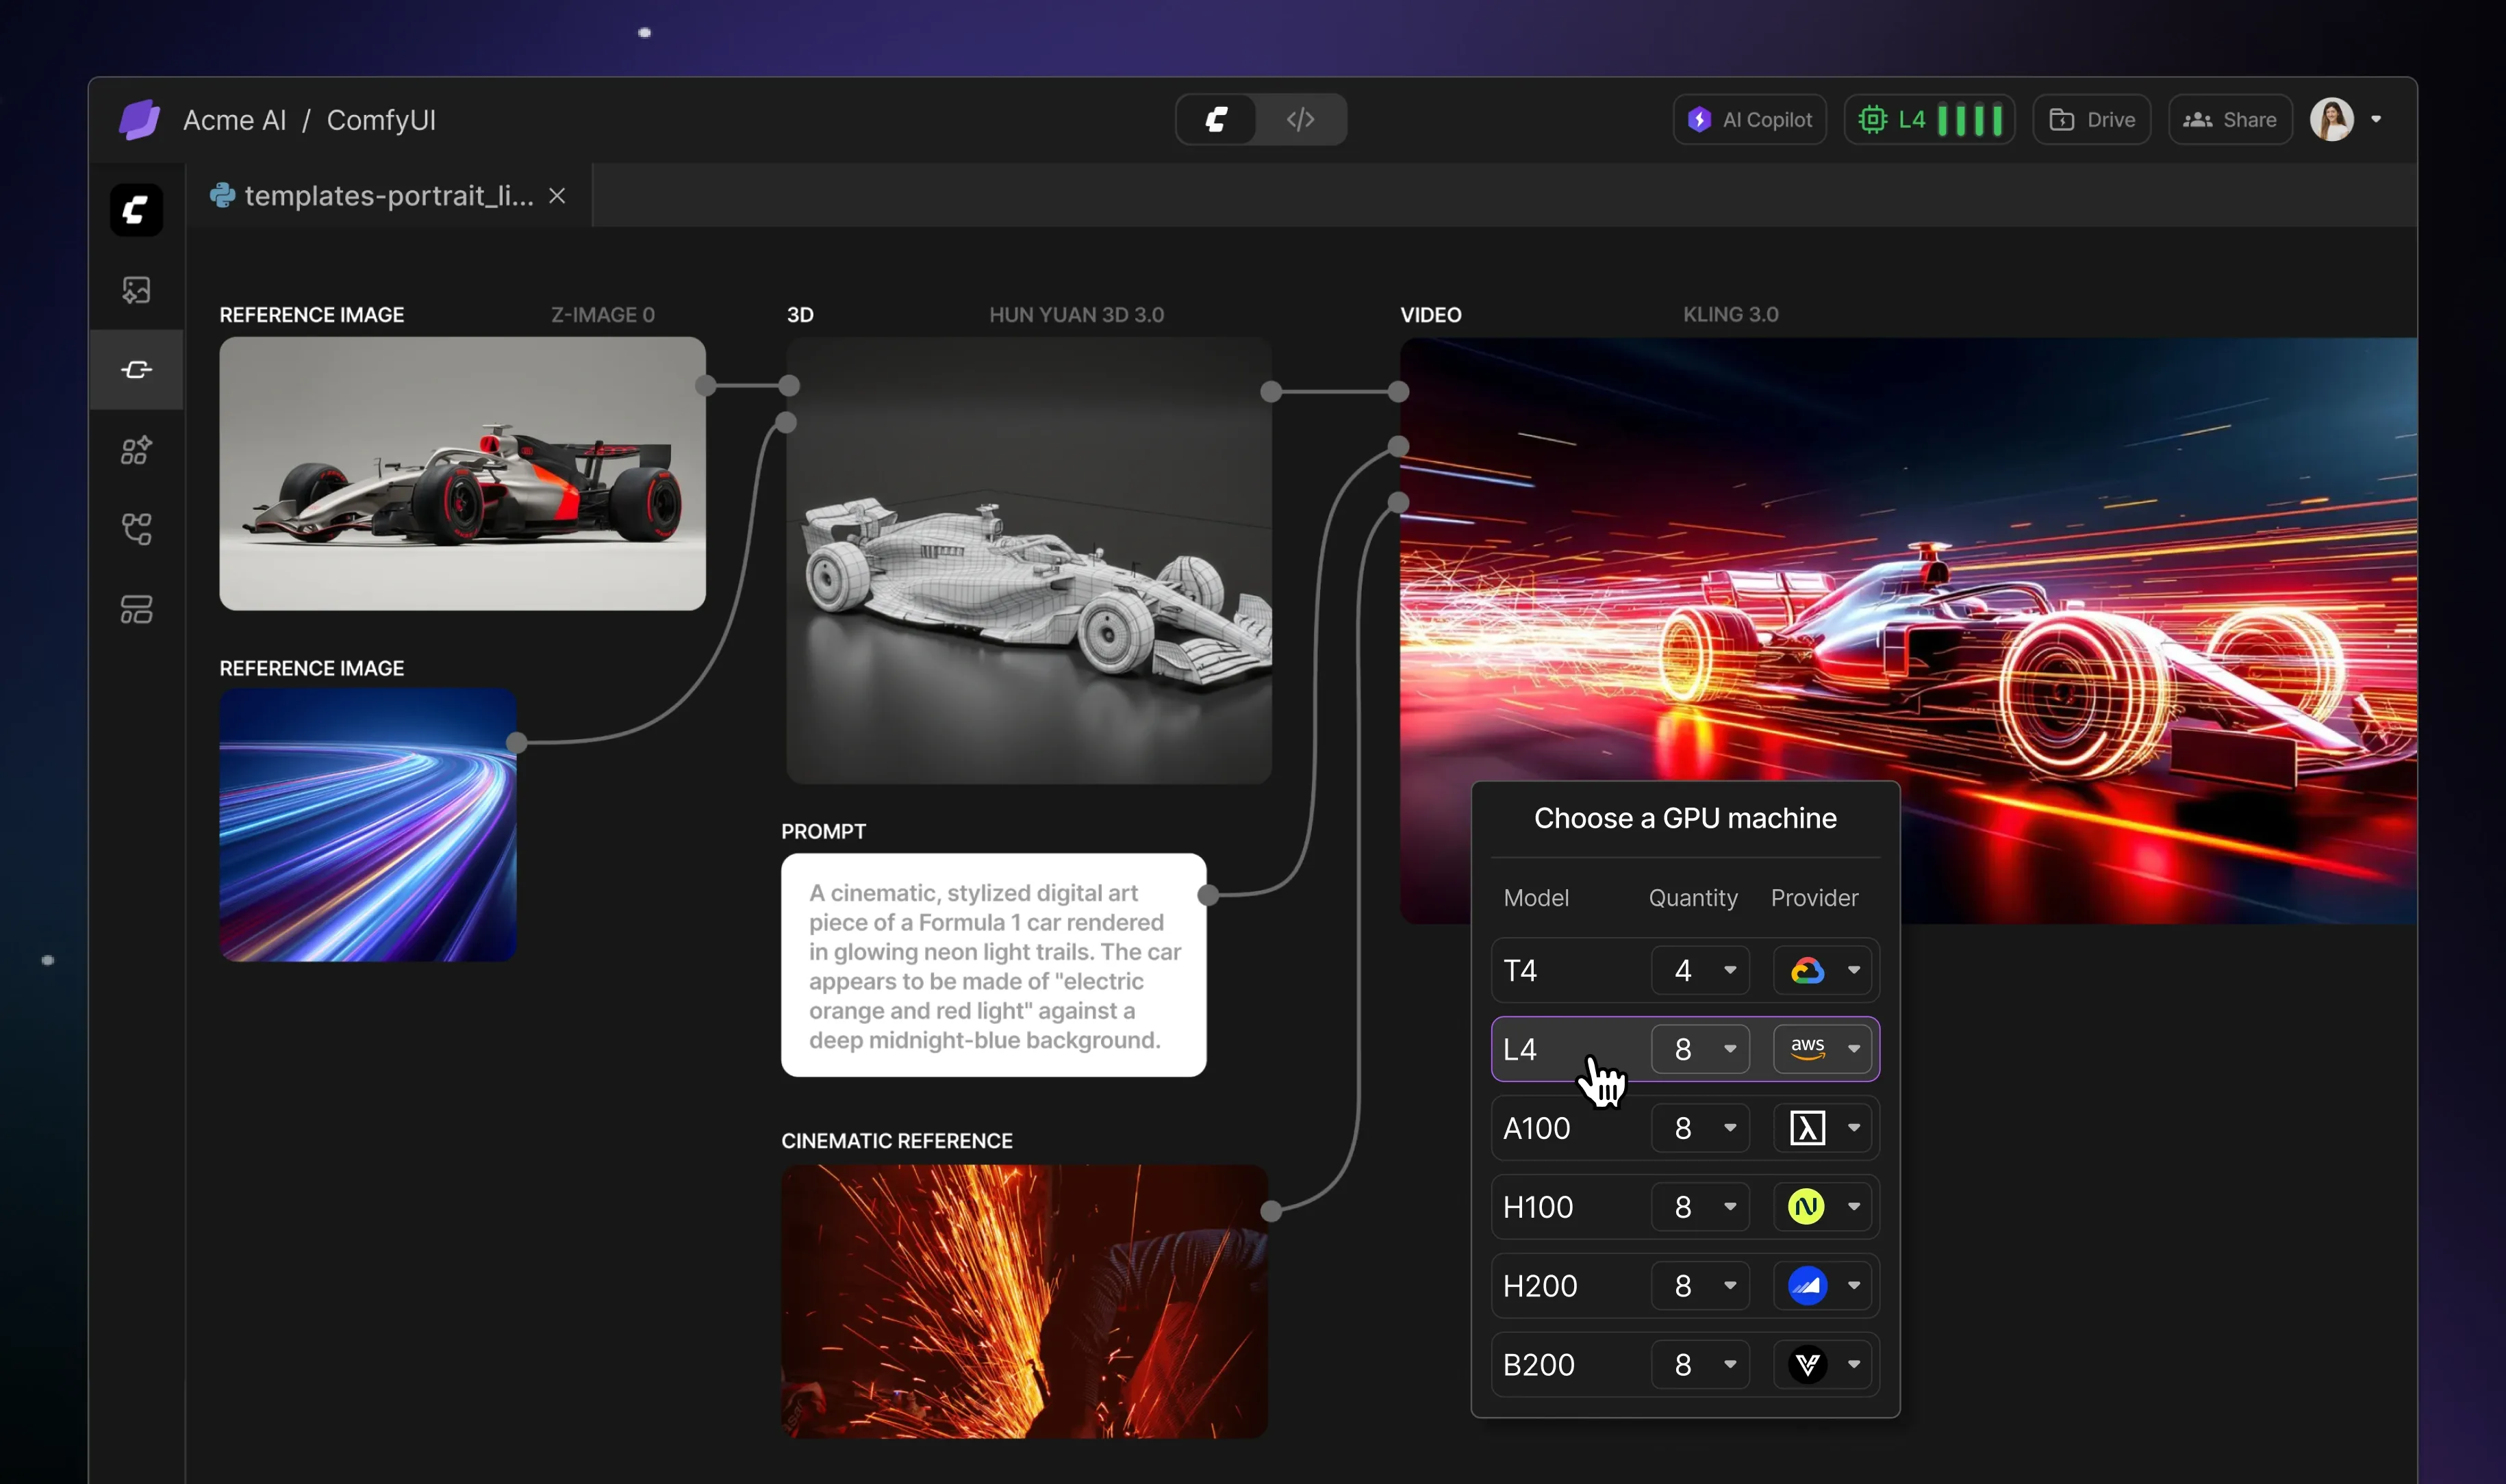Select the H200 GPU row

point(1685,1286)
